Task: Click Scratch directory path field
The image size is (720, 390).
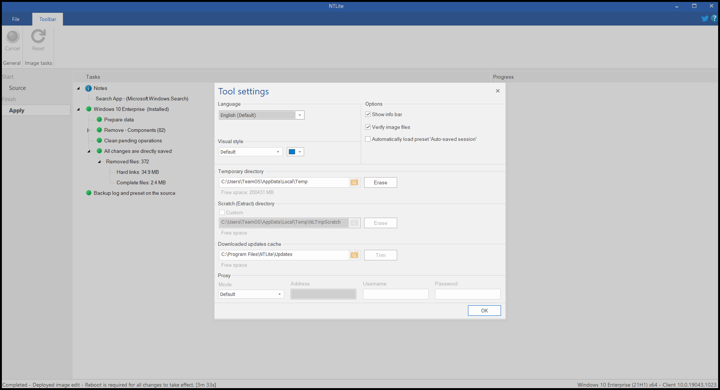Action: 284,223
